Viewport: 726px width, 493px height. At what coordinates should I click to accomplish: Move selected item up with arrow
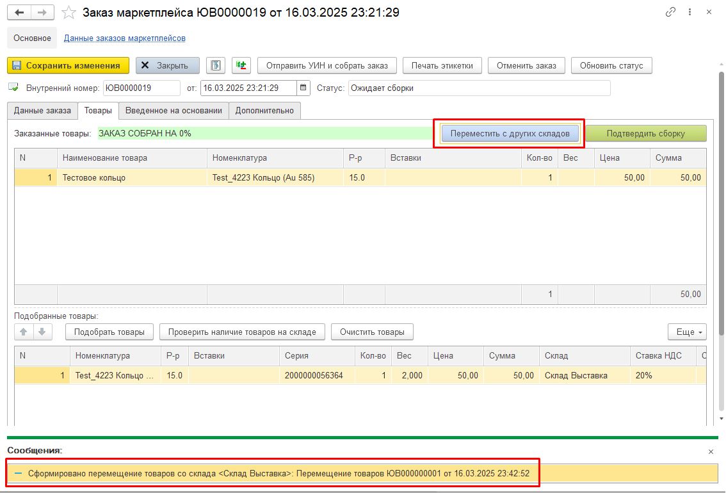(x=24, y=332)
